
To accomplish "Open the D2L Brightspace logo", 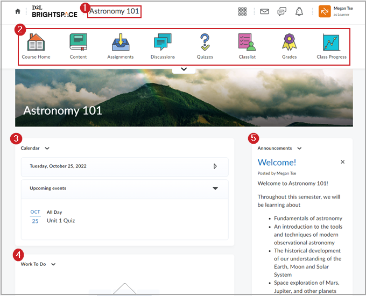I will (x=54, y=11).
